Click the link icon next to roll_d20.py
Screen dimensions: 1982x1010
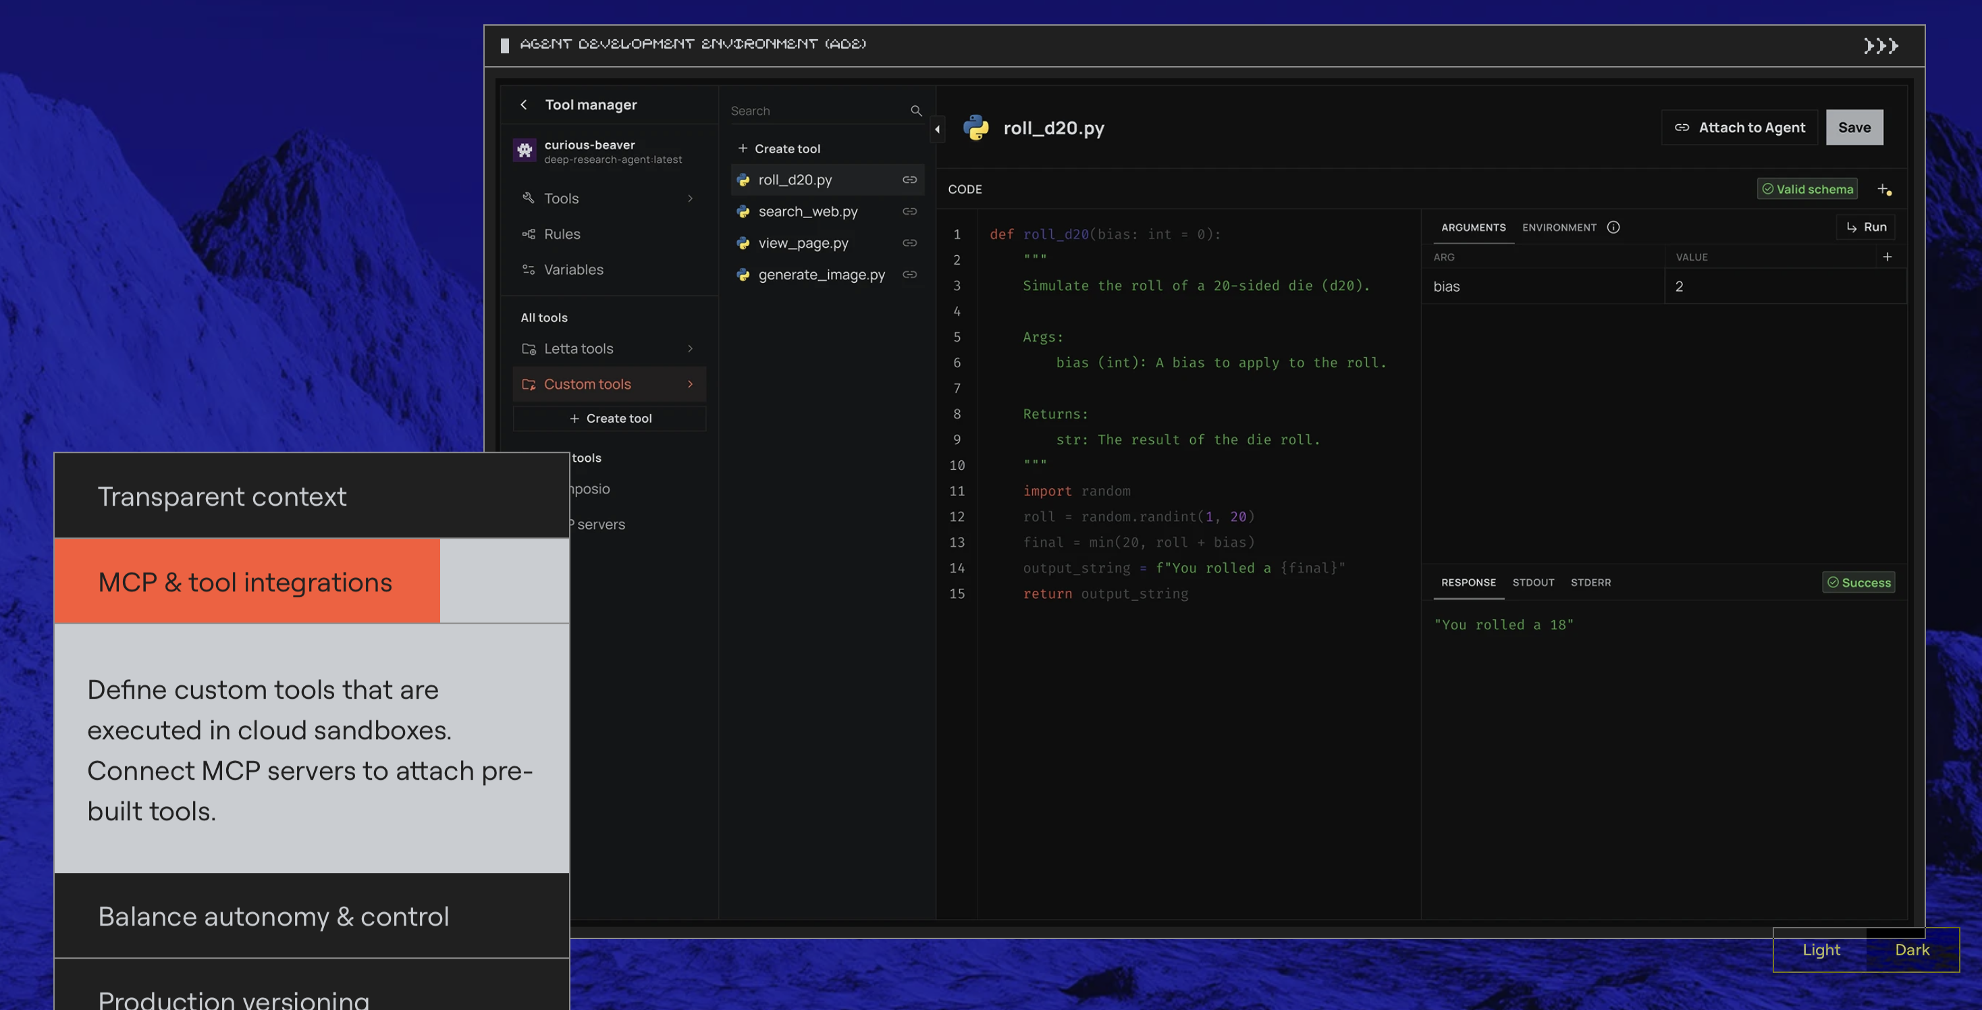point(909,179)
